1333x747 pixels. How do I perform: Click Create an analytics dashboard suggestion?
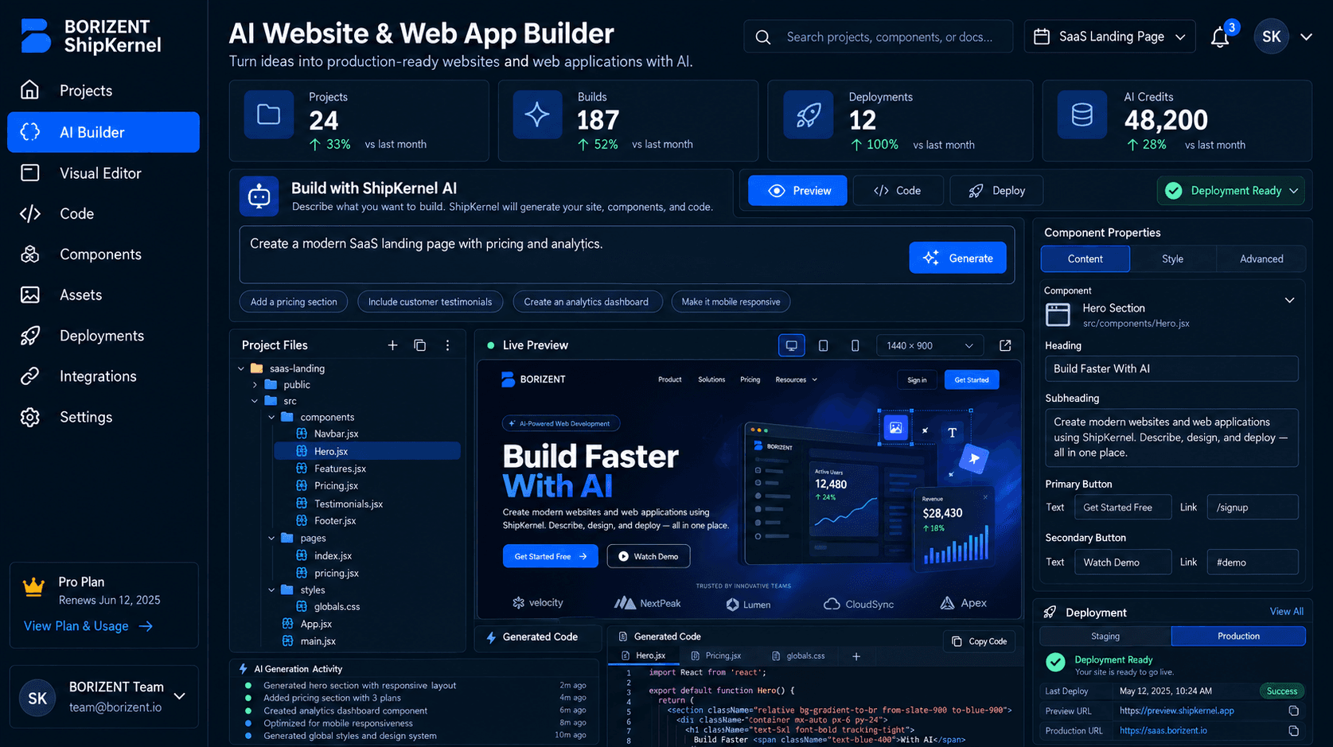(x=587, y=302)
